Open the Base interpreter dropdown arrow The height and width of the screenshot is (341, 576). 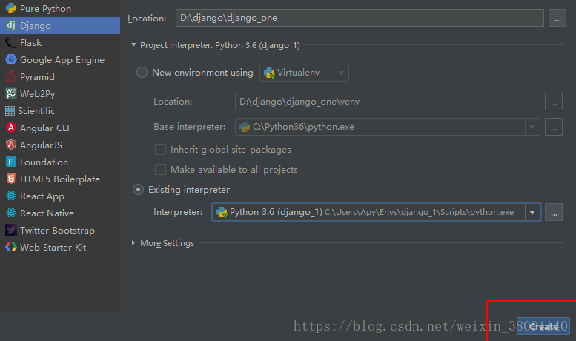(x=532, y=128)
